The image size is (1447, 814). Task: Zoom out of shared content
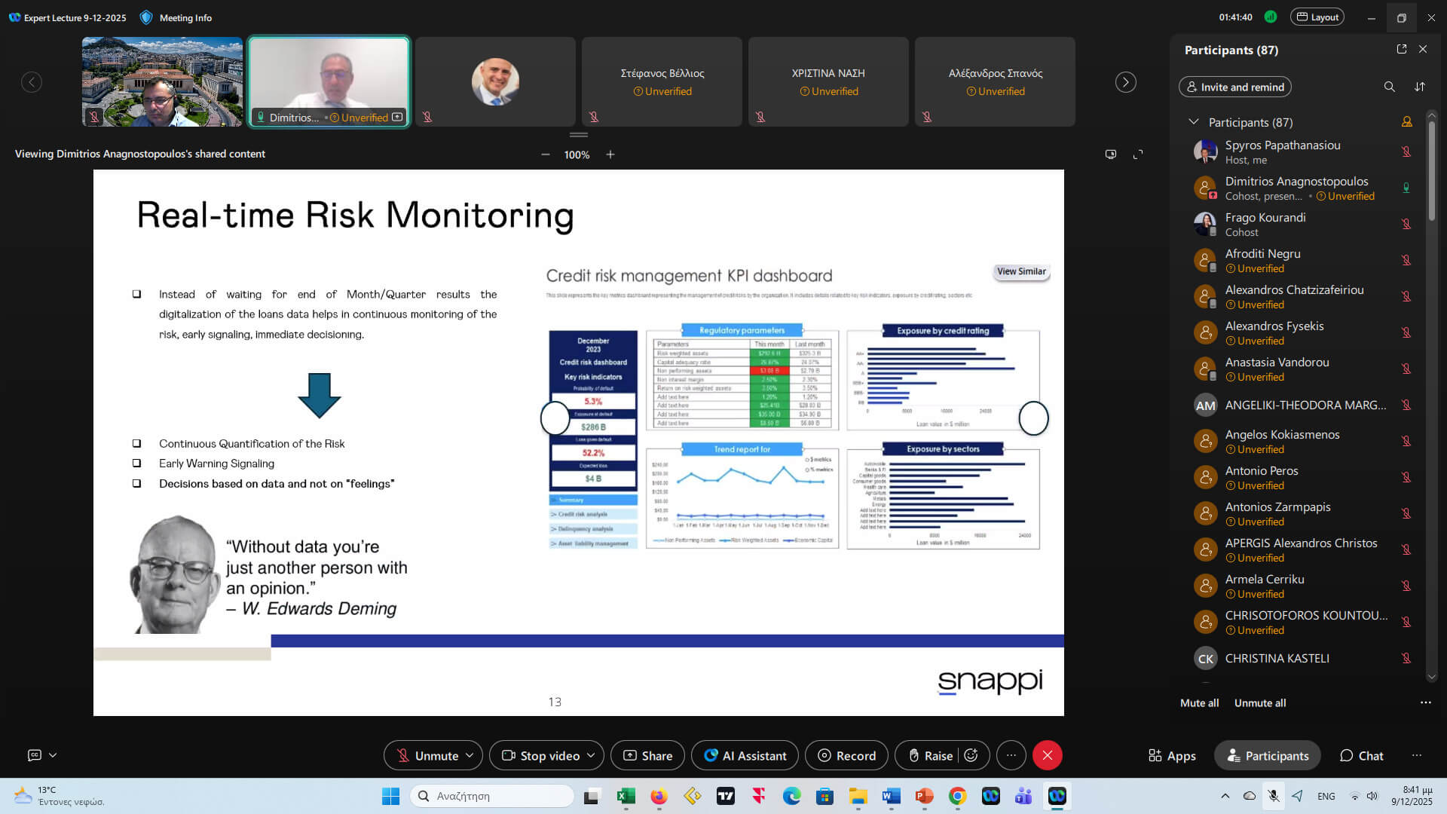click(545, 155)
